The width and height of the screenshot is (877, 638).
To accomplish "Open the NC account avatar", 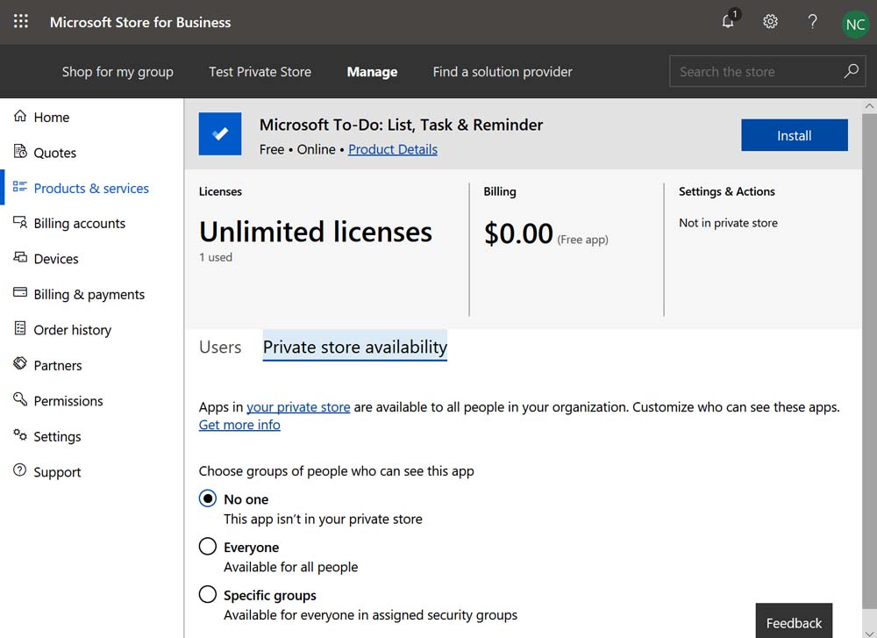I will click(x=855, y=24).
